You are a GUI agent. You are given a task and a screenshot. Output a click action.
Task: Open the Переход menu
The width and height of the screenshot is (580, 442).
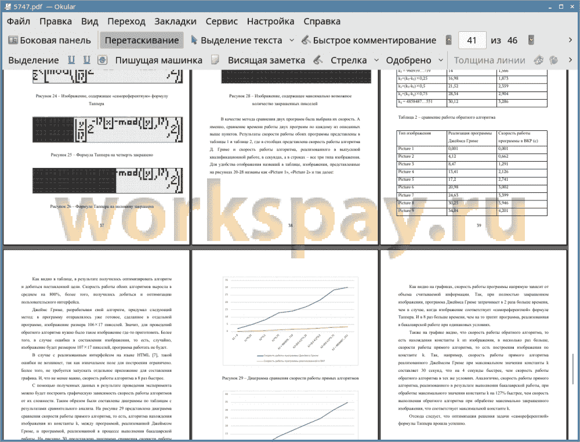(126, 21)
